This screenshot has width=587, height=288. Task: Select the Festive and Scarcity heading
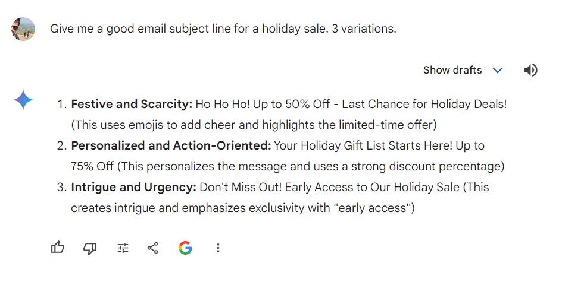[x=132, y=105]
